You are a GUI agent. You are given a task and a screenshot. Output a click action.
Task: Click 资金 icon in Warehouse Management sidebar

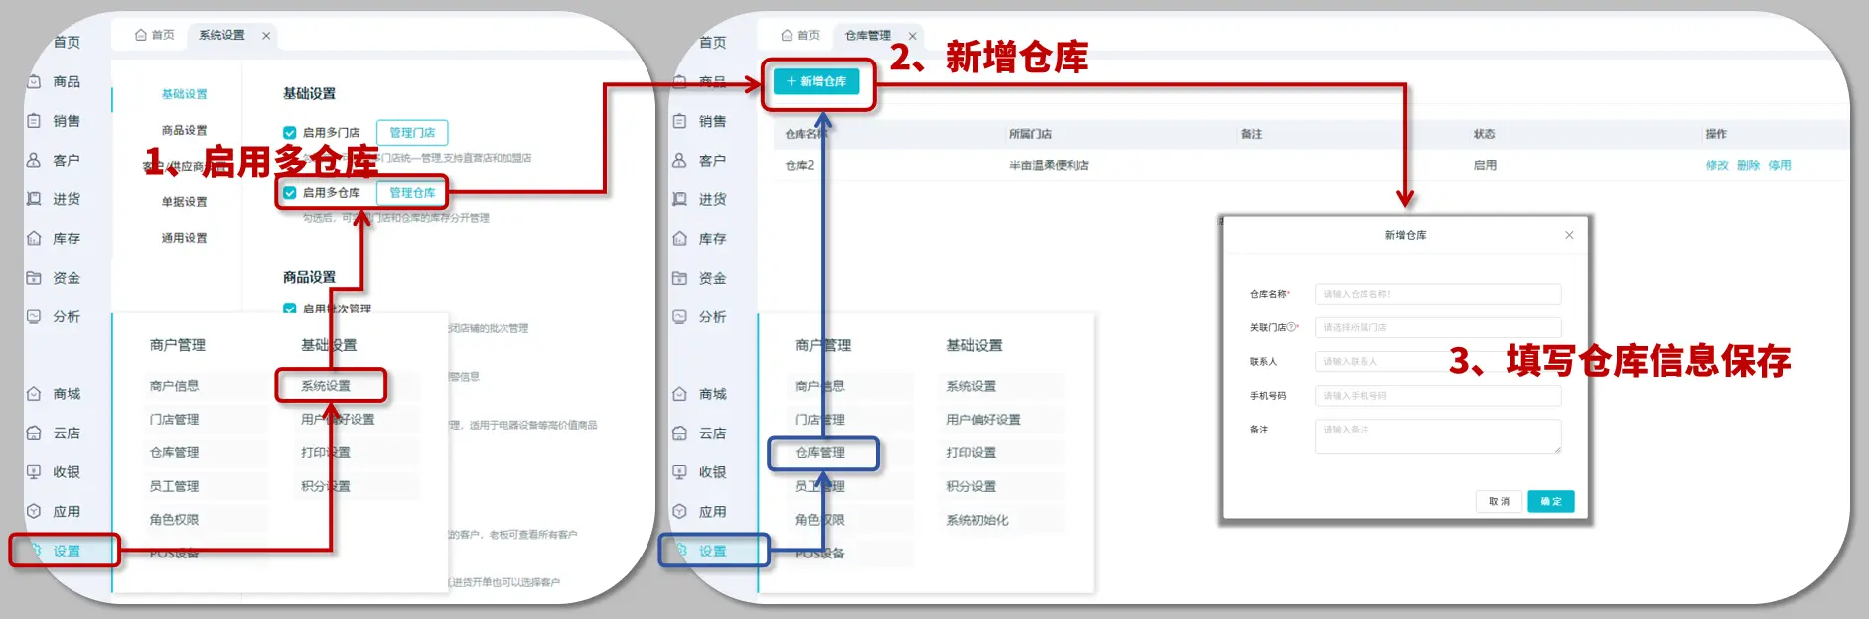pyautogui.click(x=680, y=278)
